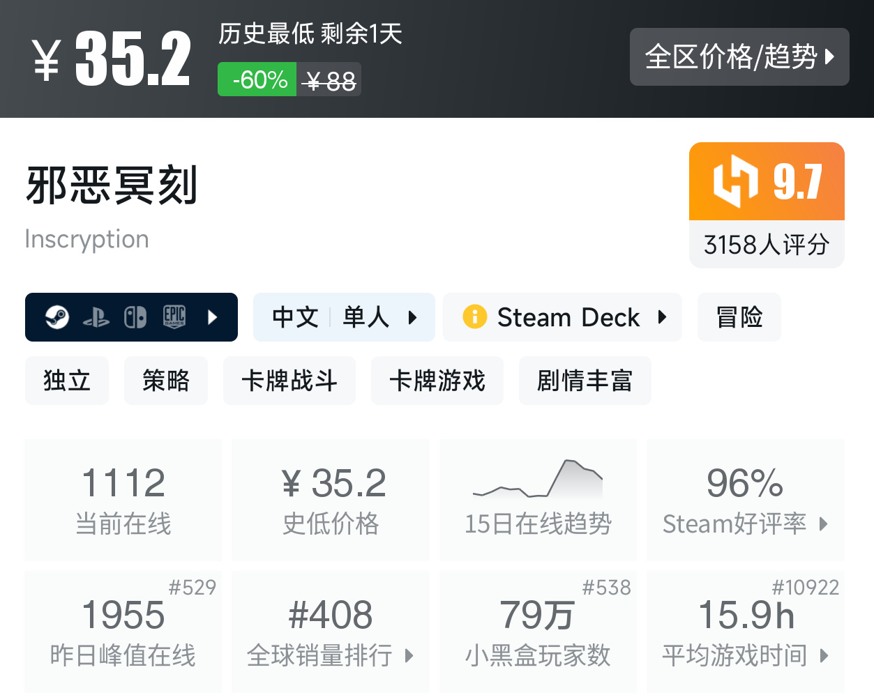
Task: Click the Nintendo Switch platform icon
Action: click(135, 317)
